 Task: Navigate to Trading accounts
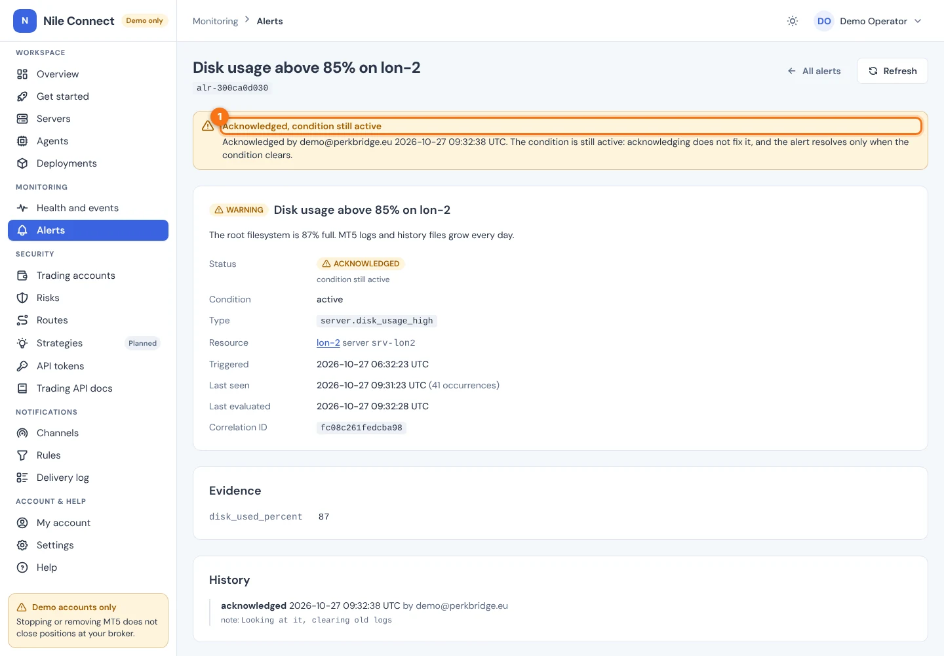coord(88,276)
